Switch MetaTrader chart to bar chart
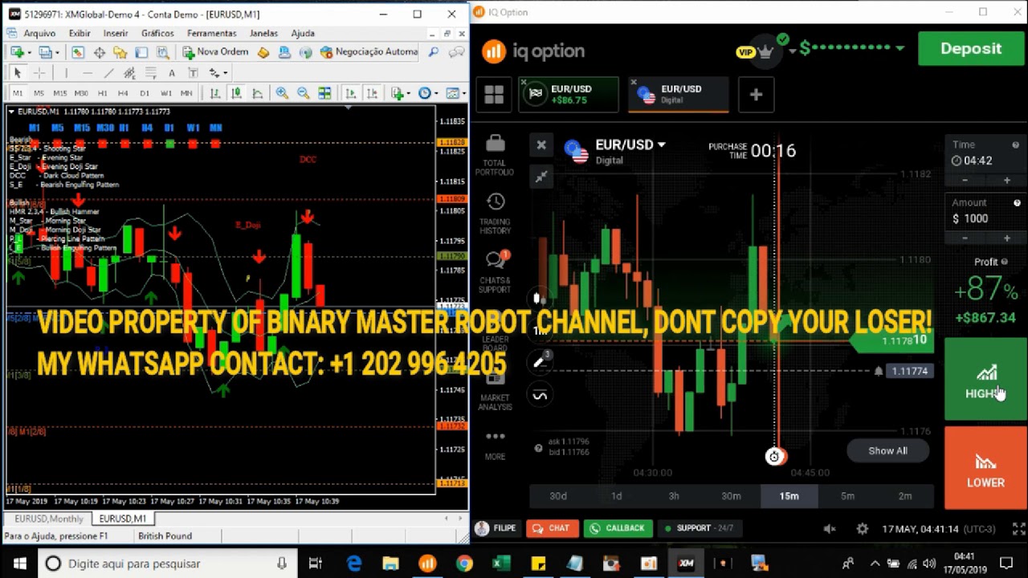This screenshot has height=578, width=1028. tap(215, 93)
